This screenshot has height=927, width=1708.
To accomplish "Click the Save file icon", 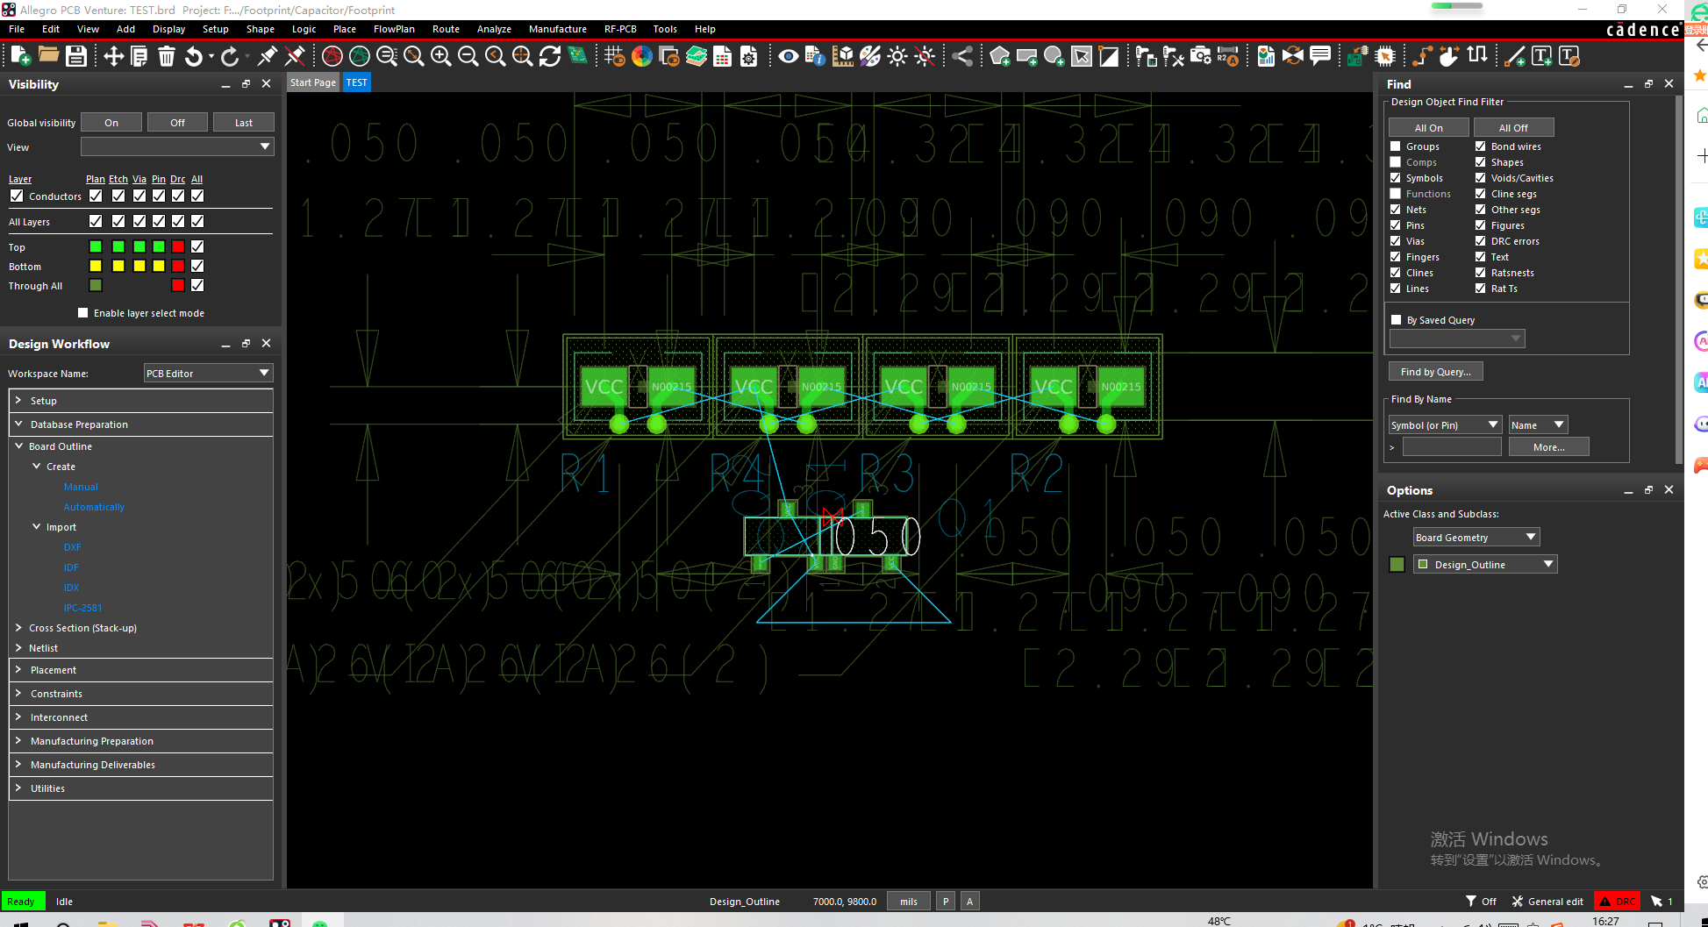I will (x=76, y=56).
